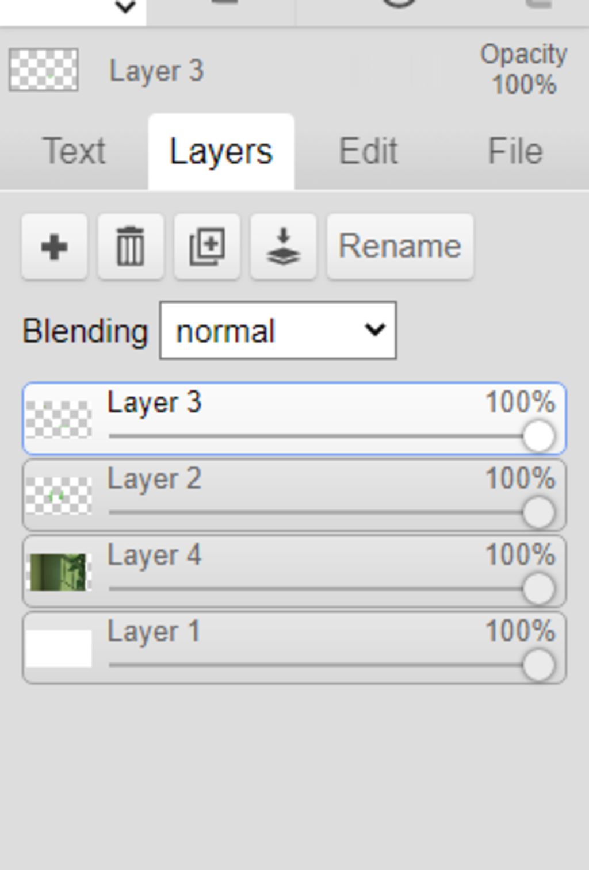Click the Rename button
This screenshot has height=870, width=589.
[x=400, y=247]
